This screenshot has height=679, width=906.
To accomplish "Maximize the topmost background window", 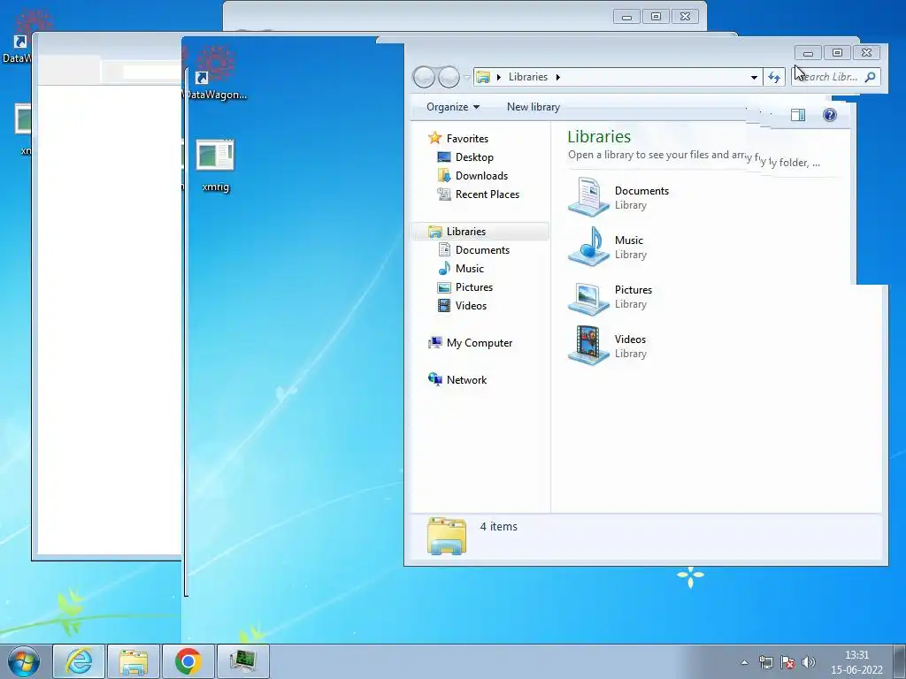I will coord(656,17).
